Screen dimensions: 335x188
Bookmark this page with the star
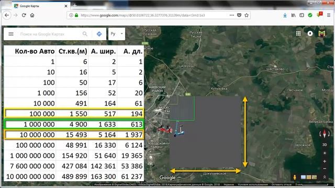[x=247, y=15]
